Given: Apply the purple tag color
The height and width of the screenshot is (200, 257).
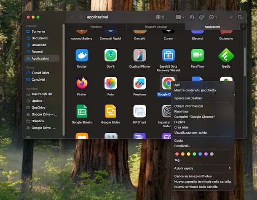Looking at the screenshot, I should pyautogui.click(x=206, y=154).
